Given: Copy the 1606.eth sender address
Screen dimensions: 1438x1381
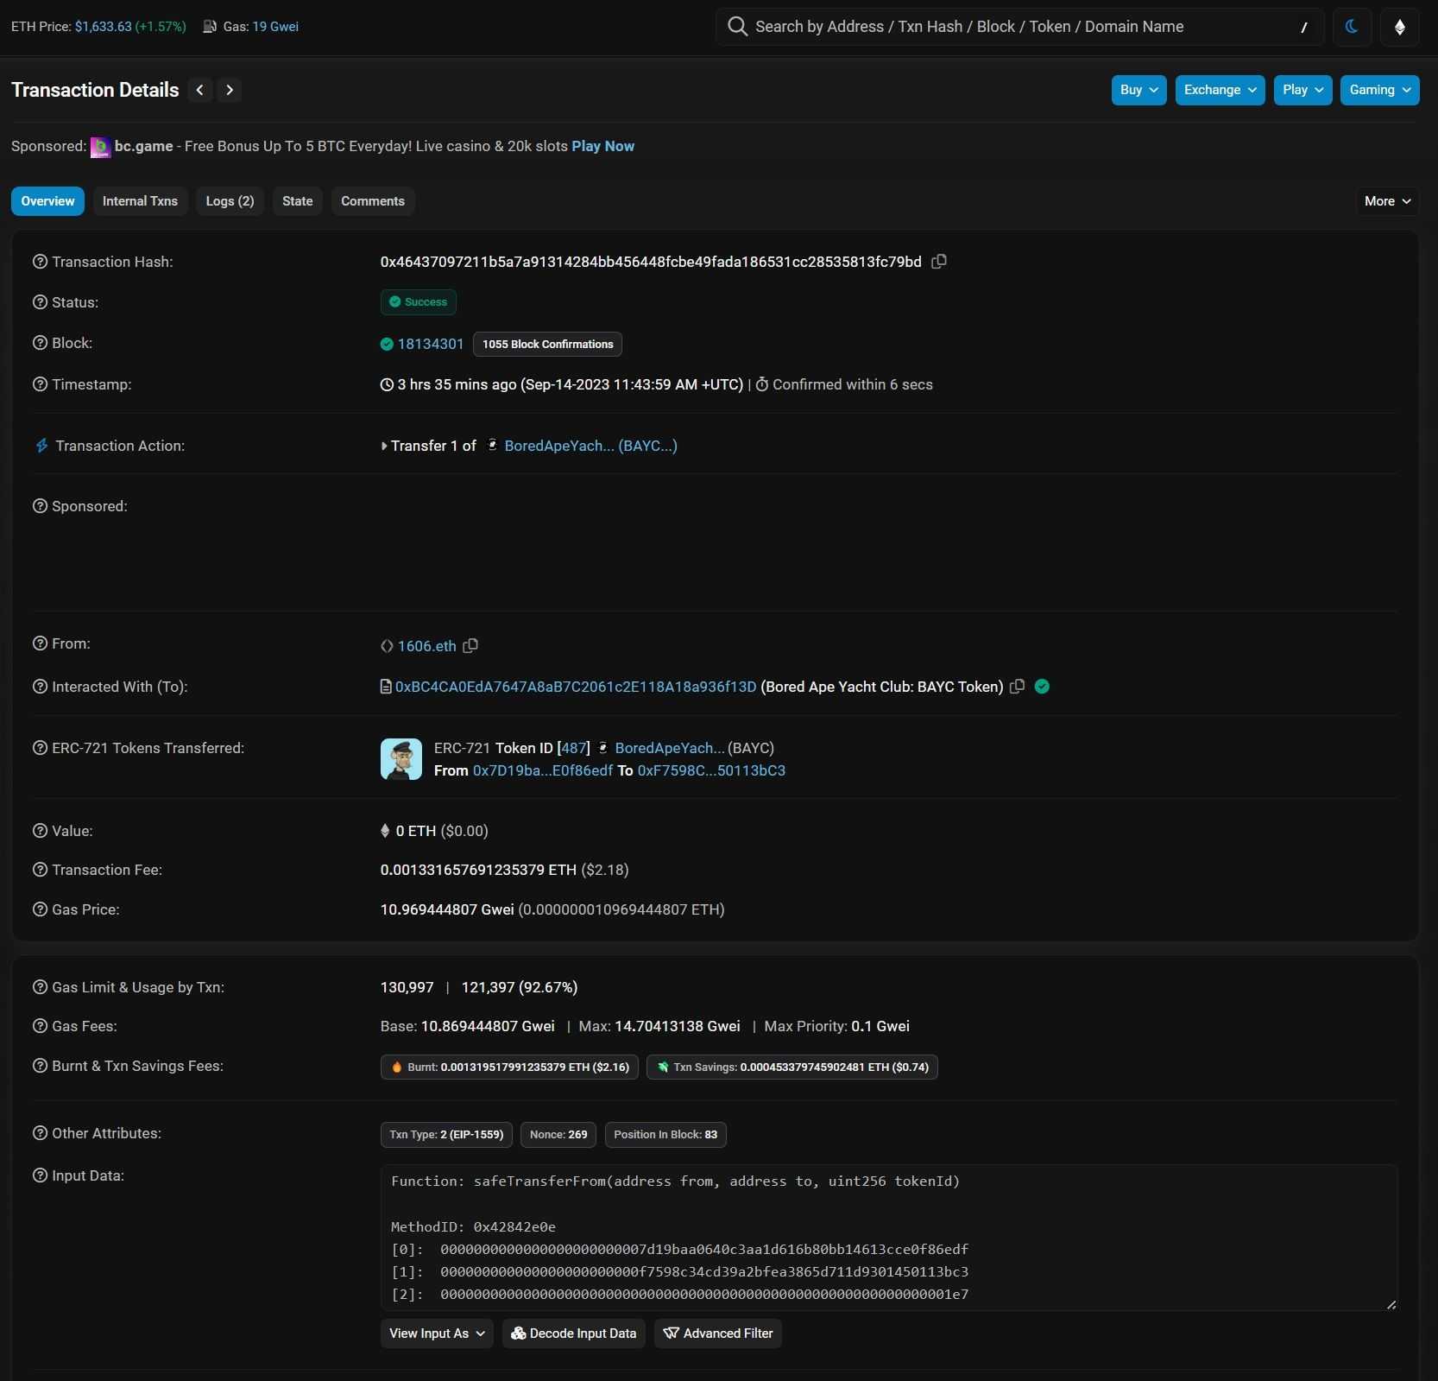Looking at the screenshot, I should point(470,646).
